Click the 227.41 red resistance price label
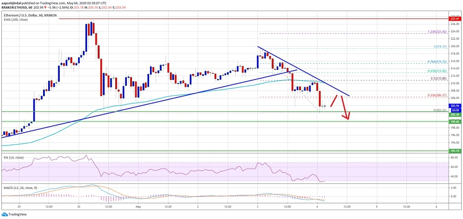The height and width of the screenshot is (219, 463). coord(455,19)
